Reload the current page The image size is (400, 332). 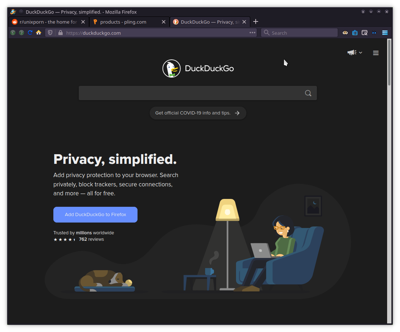coord(30,33)
